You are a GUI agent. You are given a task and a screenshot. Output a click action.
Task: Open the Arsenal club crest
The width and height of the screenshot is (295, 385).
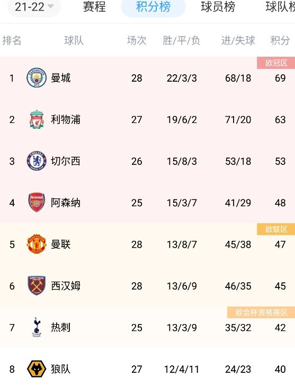click(x=37, y=203)
